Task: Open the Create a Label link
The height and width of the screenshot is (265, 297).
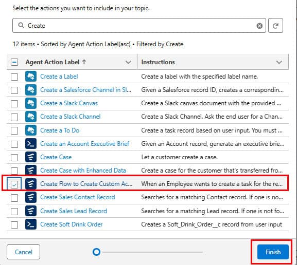Action: click(x=59, y=77)
